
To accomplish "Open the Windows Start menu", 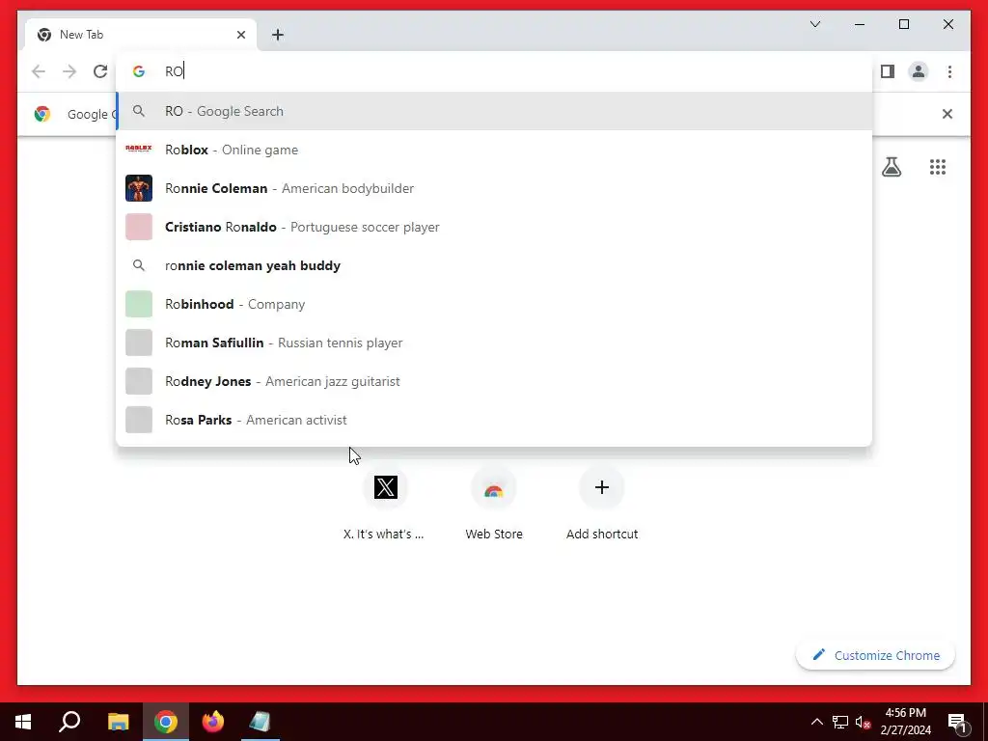I will click(23, 722).
